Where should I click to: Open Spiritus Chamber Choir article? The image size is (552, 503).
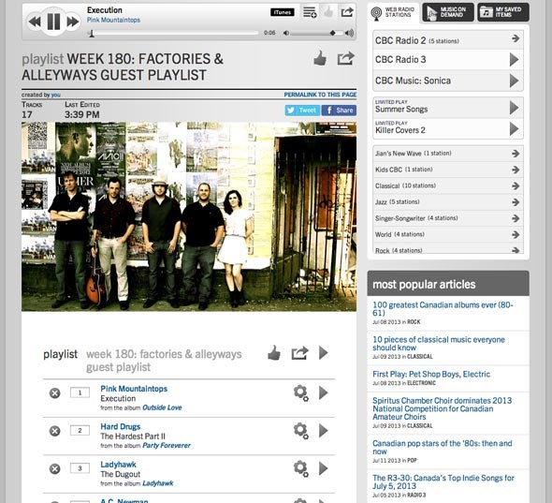[x=443, y=408]
